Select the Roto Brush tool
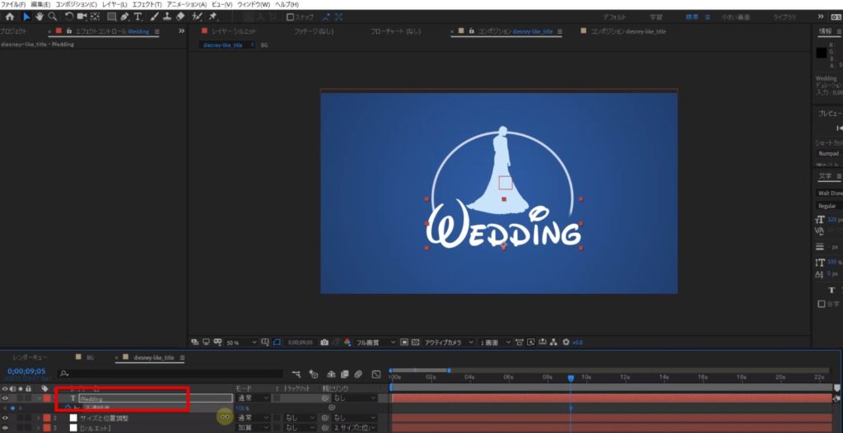 [x=197, y=16]
